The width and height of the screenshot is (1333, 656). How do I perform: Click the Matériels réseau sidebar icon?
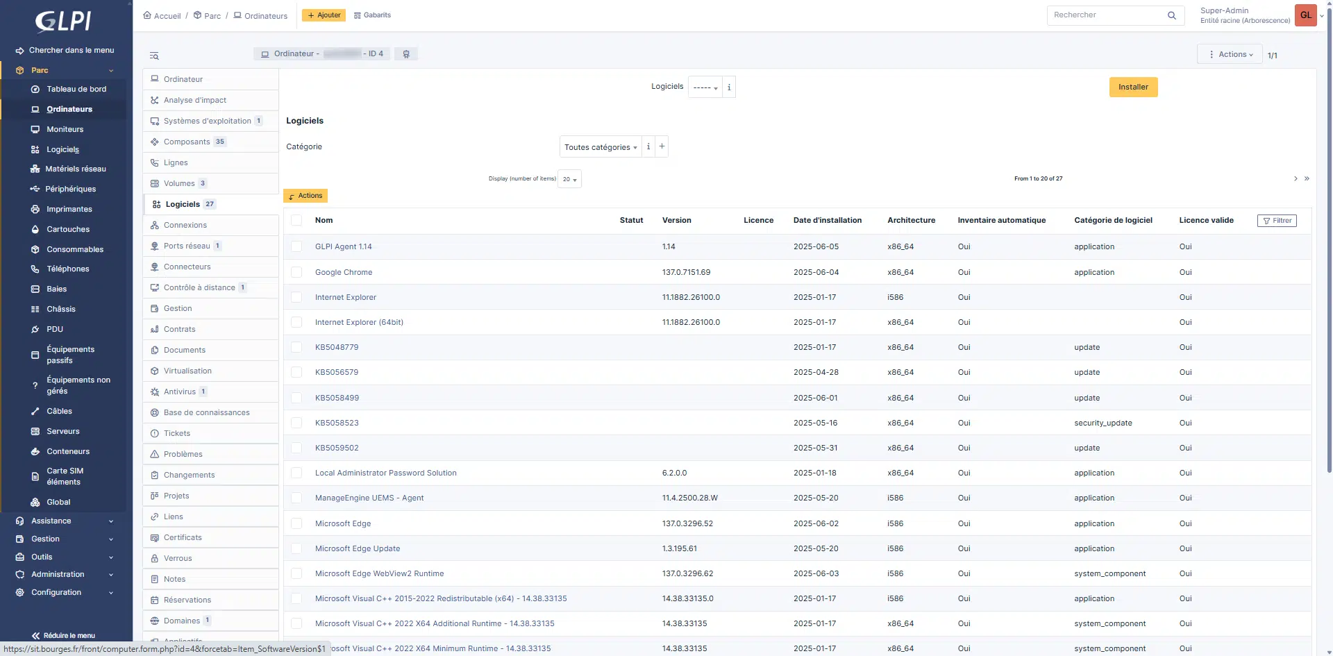coord(35,169)
